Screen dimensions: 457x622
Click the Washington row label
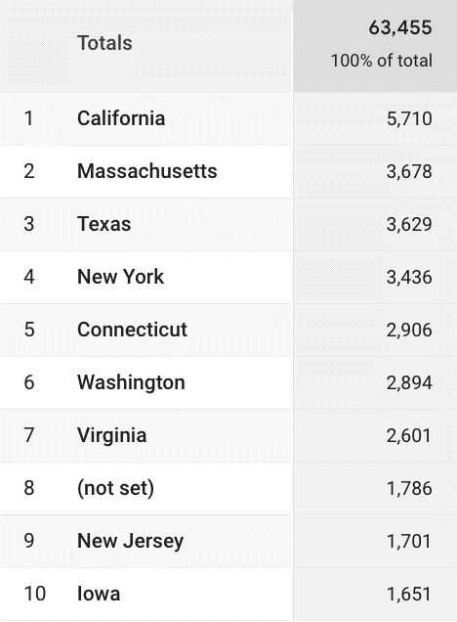point(131,382)
